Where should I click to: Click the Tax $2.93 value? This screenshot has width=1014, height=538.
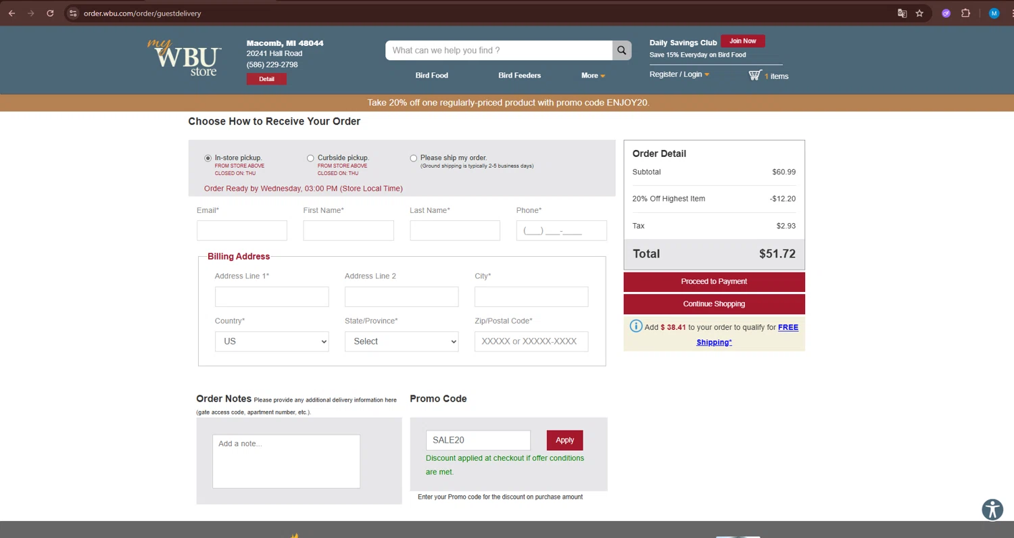(786, 226)
